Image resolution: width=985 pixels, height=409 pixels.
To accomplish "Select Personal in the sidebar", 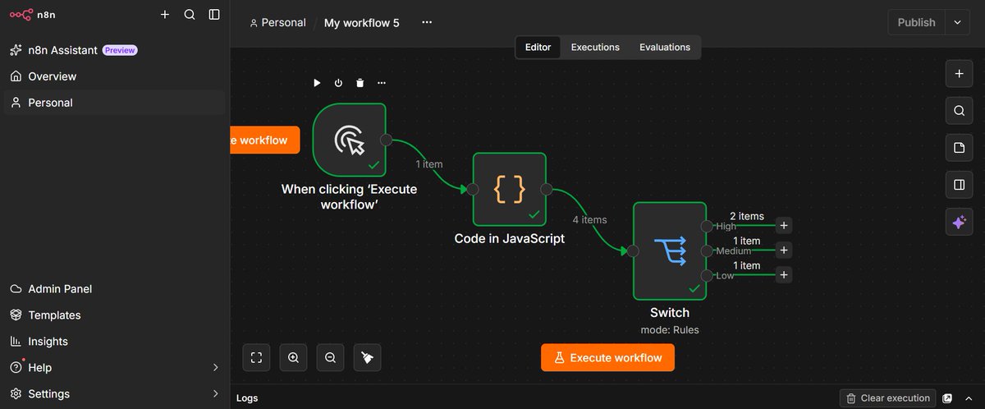I will tap(114, 103).
